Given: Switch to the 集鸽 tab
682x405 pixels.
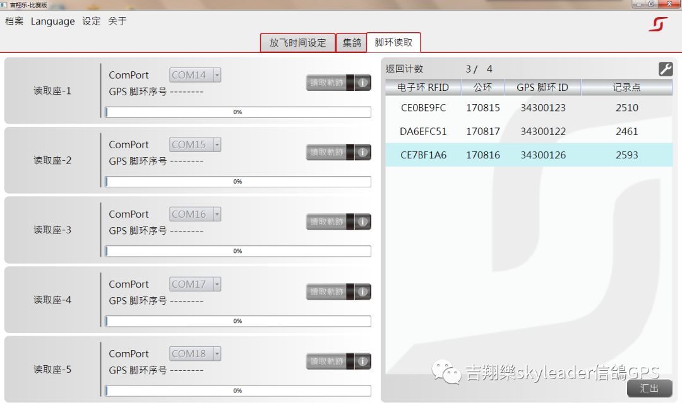Looking at the screenshot, I should point(352,43).
